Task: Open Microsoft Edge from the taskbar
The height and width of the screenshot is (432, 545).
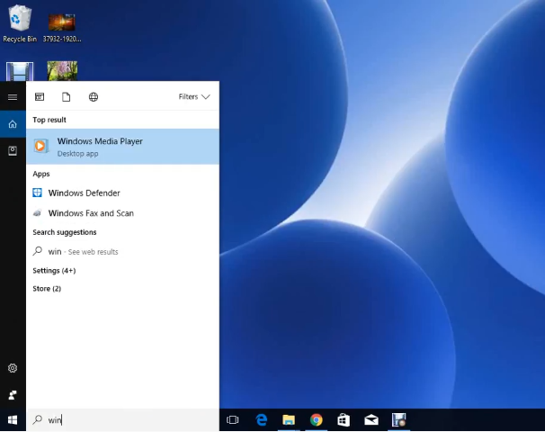Action: pyautogui.click(x=262, y=419)
